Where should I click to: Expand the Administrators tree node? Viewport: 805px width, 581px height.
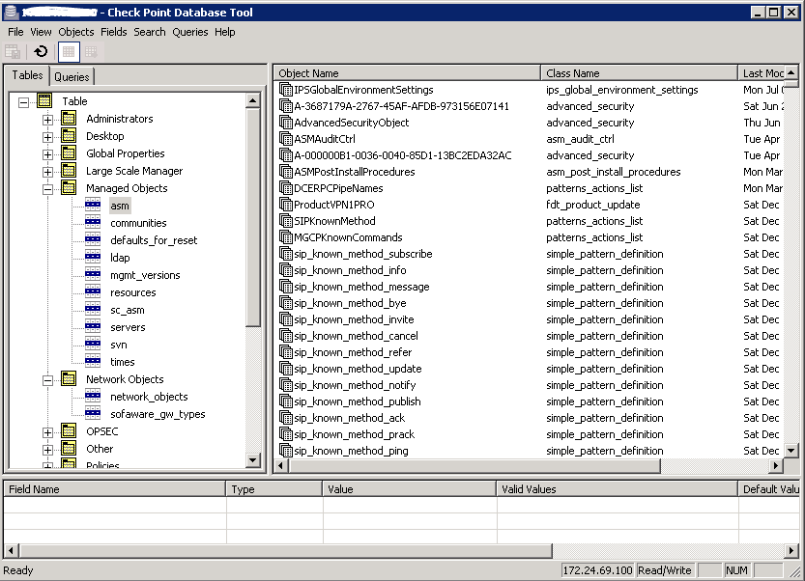[x=47, y=120]
